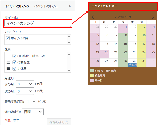Click the drag handle beside 定休日
The width and height of the screenshot is (158, 126).
tap(8, 69)
